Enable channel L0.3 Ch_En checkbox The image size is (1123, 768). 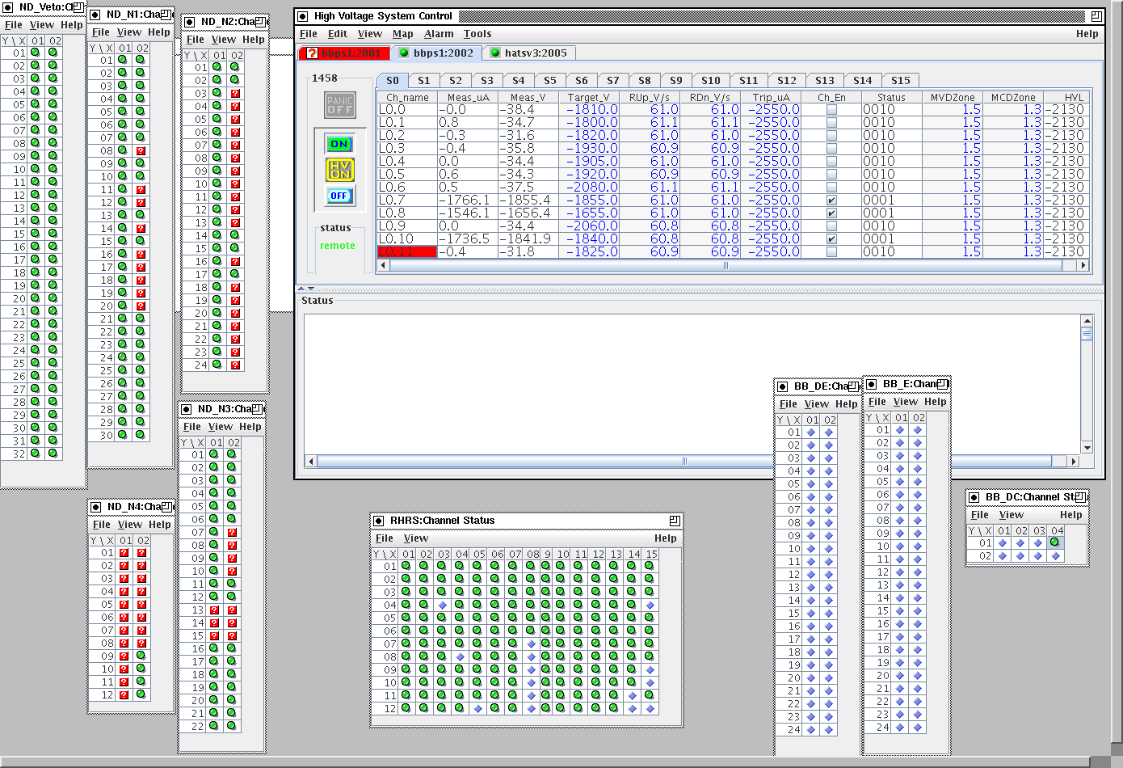point(831,149)
